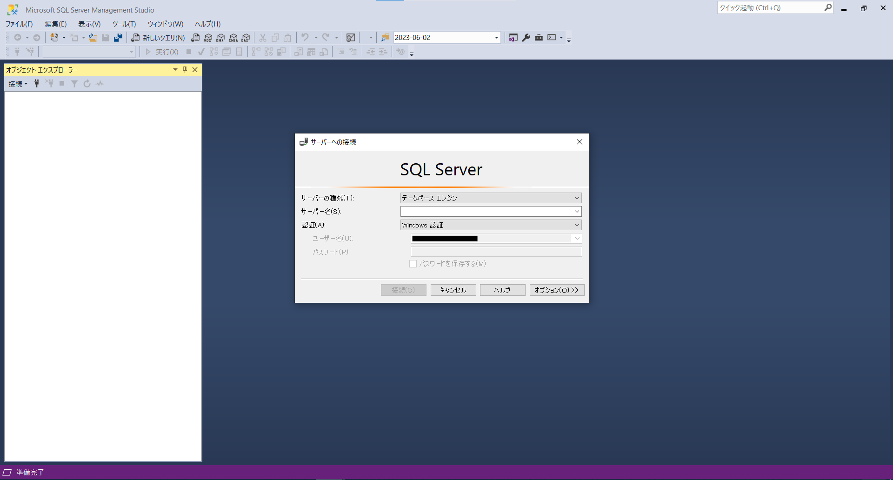Open the ツール menu
893x480 pixels.
[123, 24]
